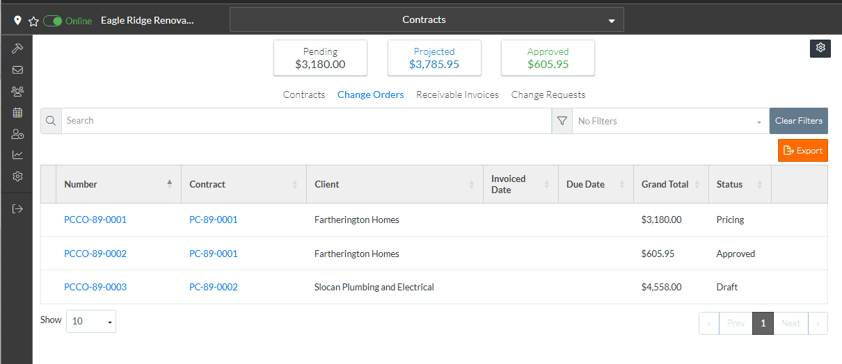The width and height of the screenshot is (842, 364).
Task: Click the logout arrow icon in sidebar
Action: [18, 208]
